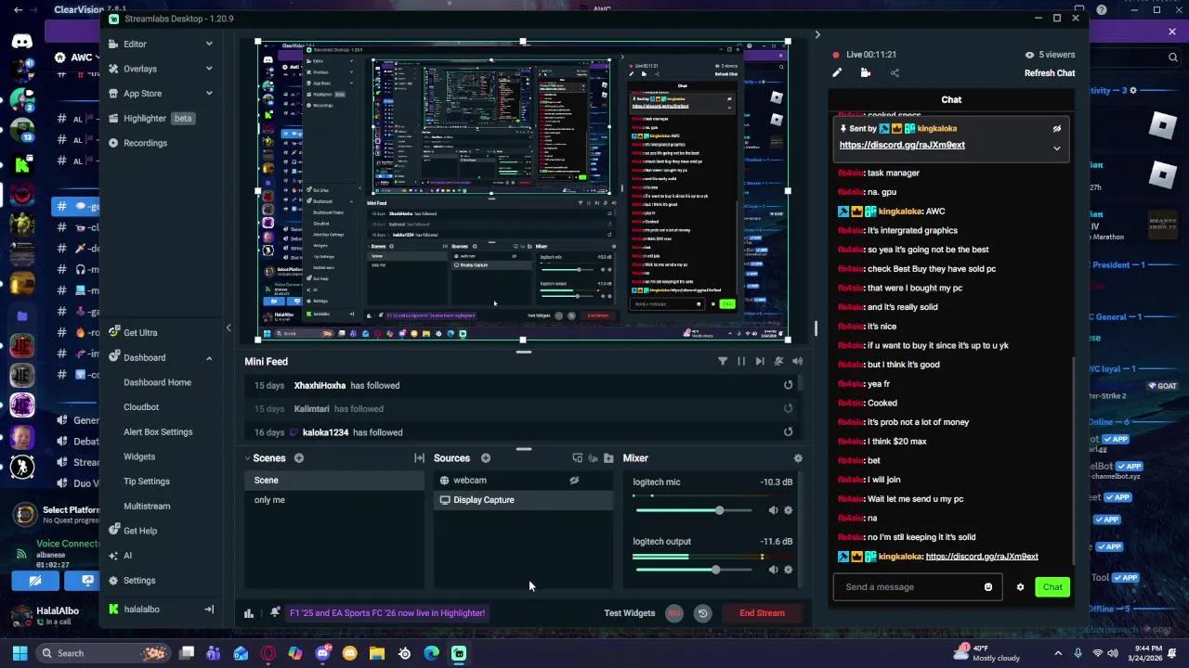This screenshot has width=1189, height=668.
Task: Open logitech mic settings gear
Action: [788, 510]
